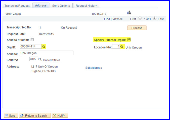Click the building icon beside ID 100460218
The width and height of the screenshot is (170, 120).
coord(129,13)
